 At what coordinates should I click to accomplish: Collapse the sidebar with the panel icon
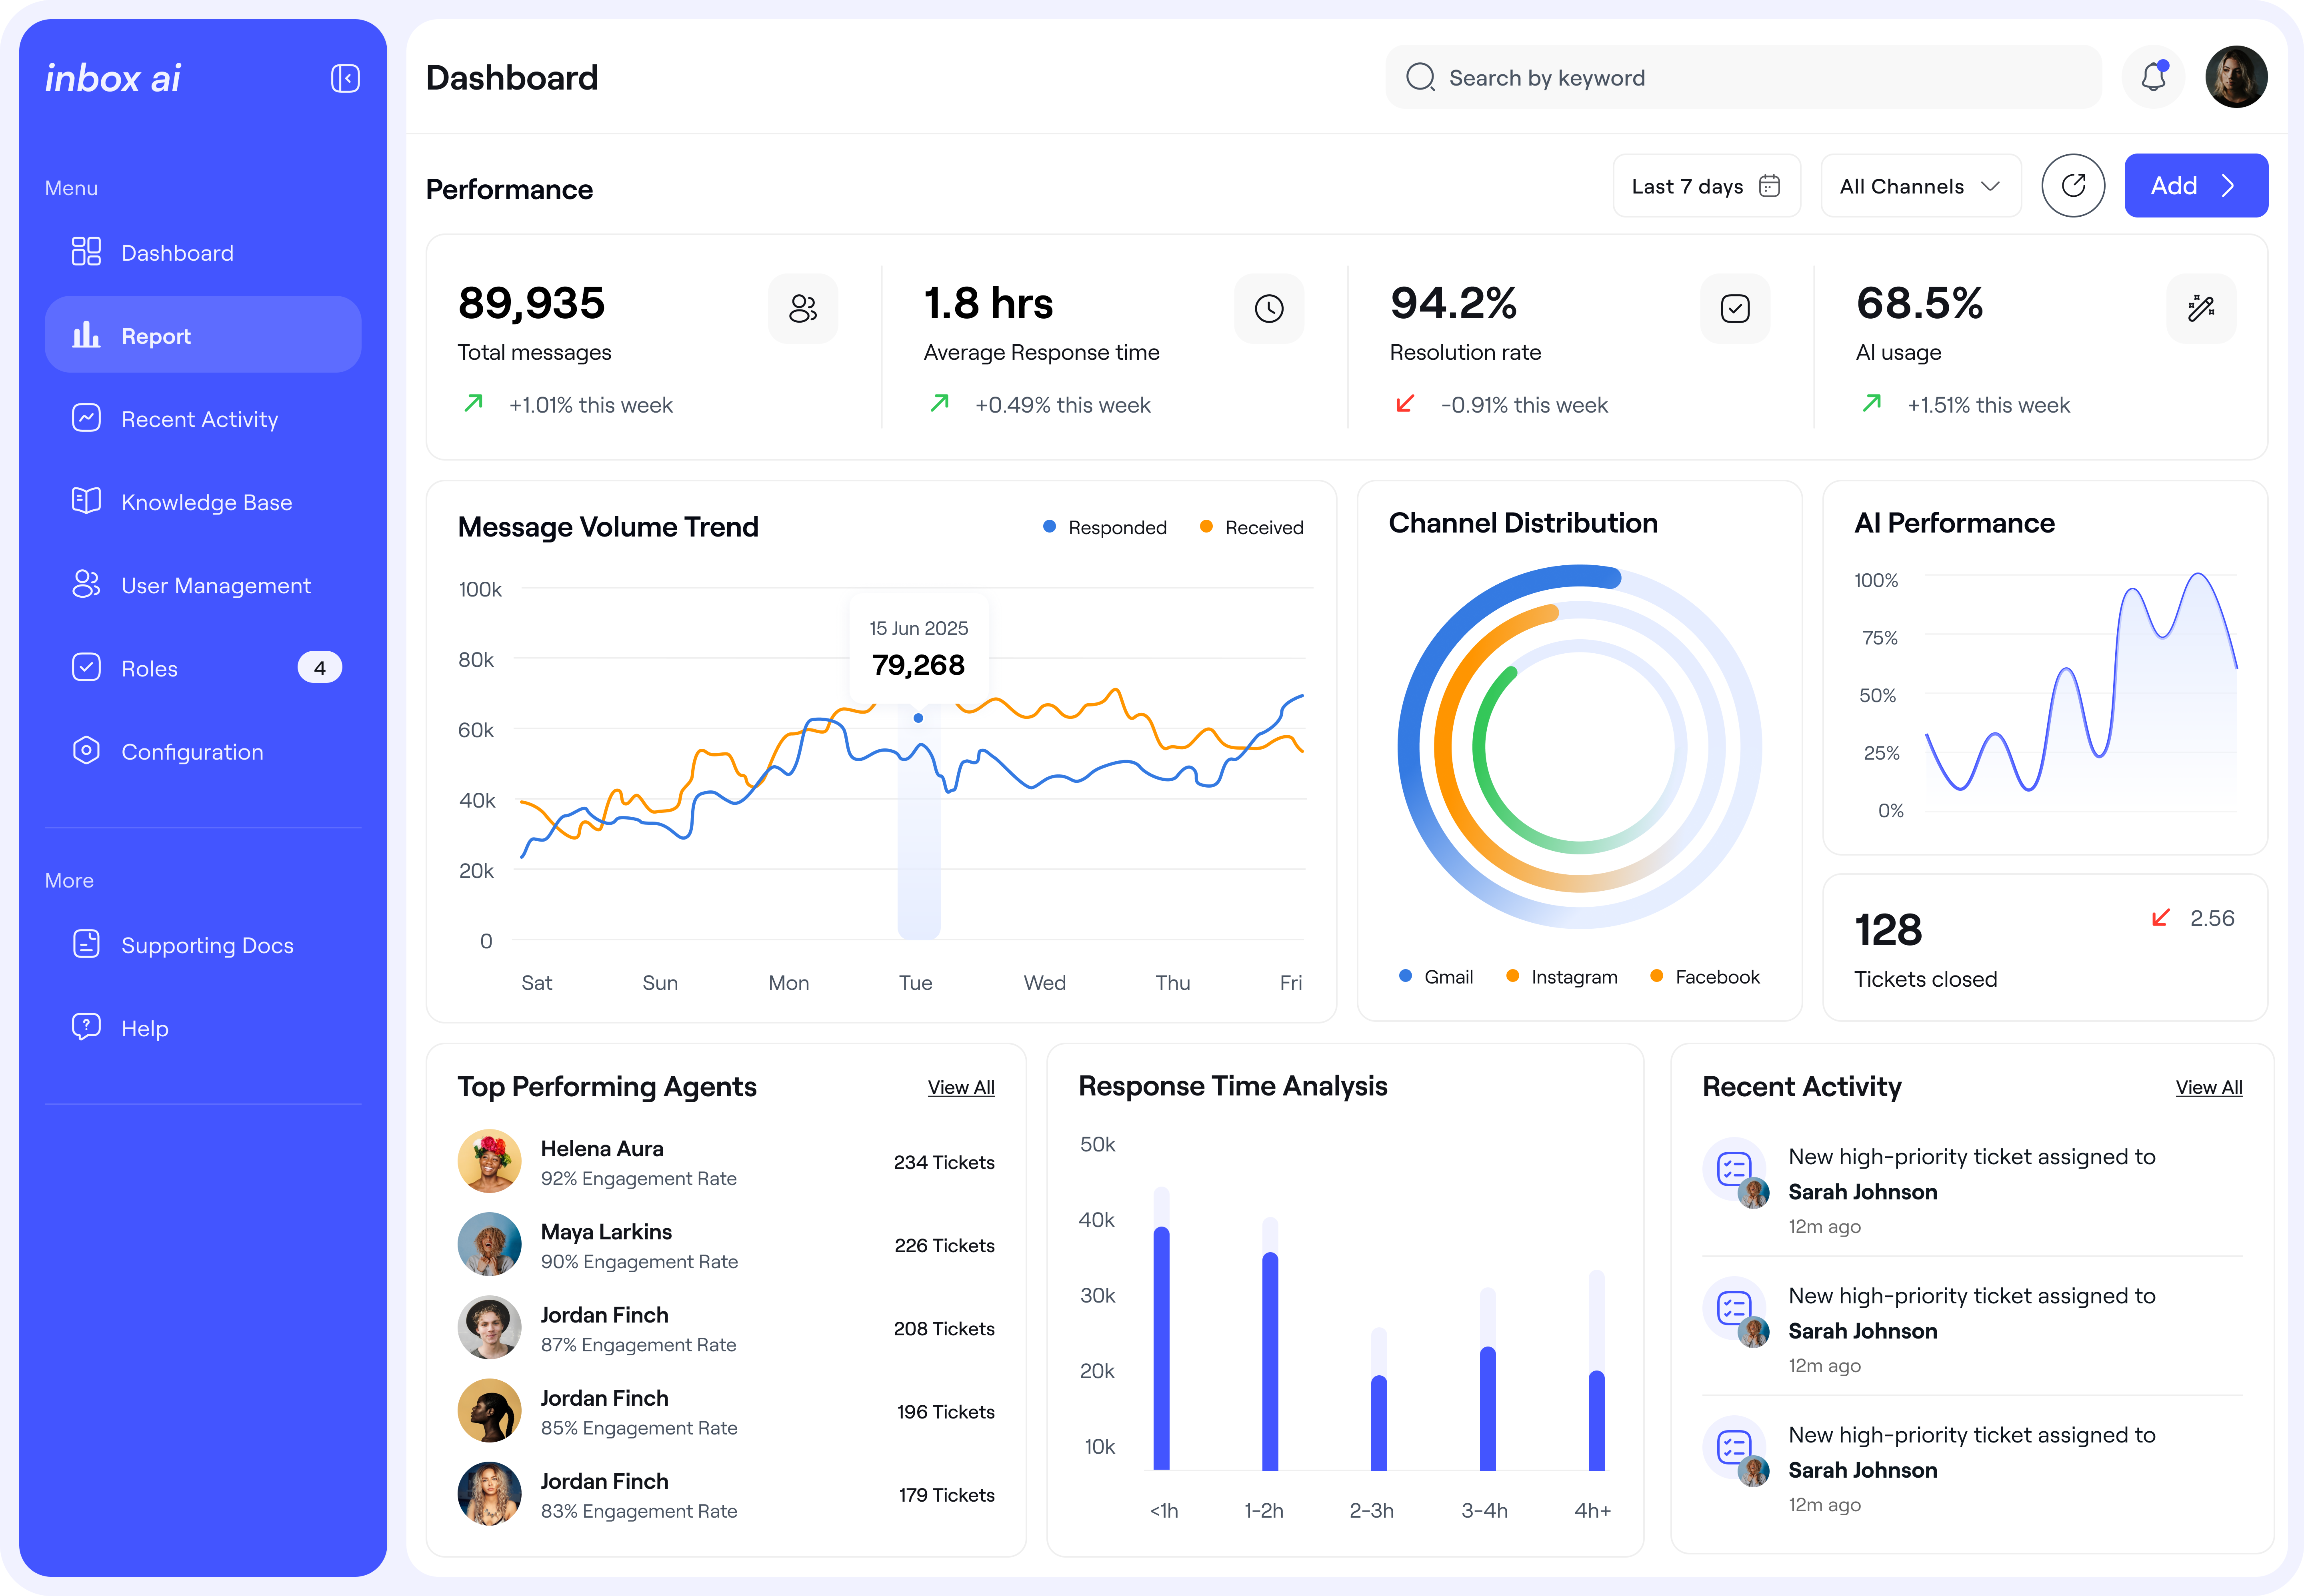tap(345, 78)
